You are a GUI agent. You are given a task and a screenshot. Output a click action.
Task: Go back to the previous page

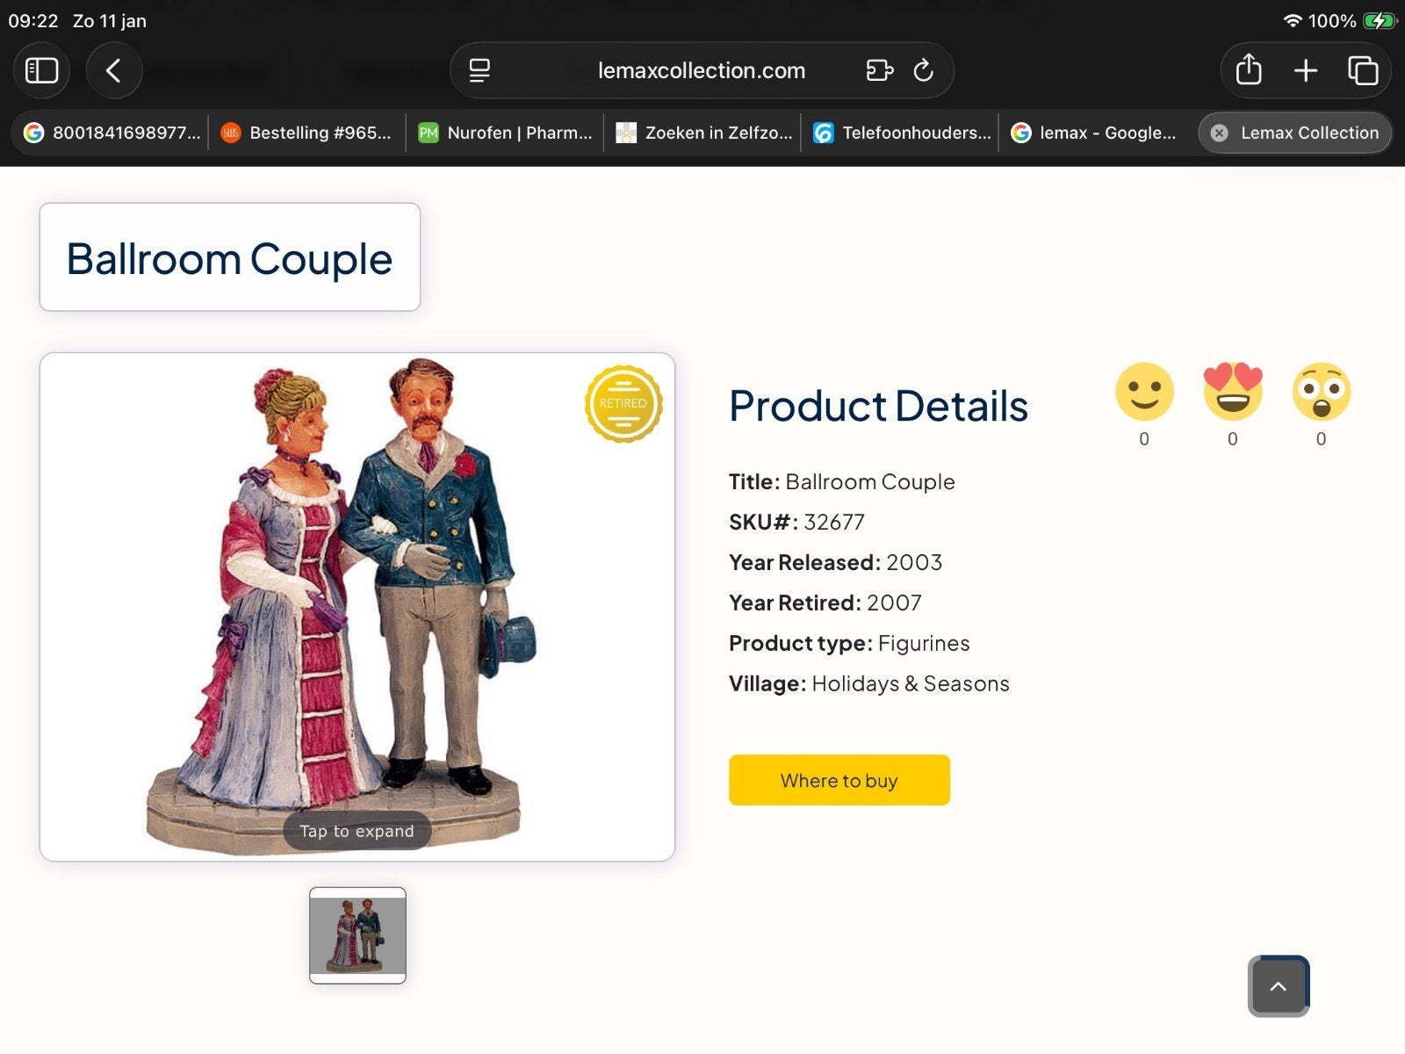(x=114, y=70)
